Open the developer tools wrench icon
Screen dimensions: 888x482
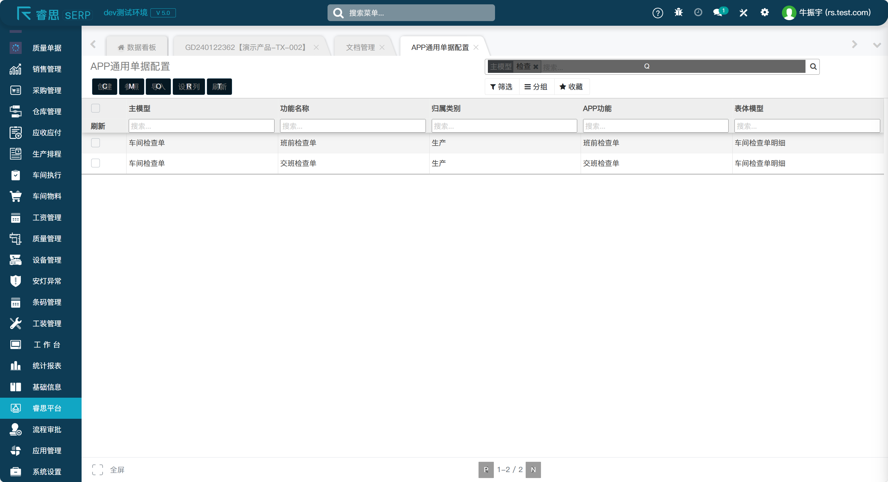coord(743,13)
